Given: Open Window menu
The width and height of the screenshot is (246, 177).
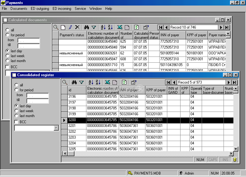Looking at the screenshot, I should [x=95, y=9].
